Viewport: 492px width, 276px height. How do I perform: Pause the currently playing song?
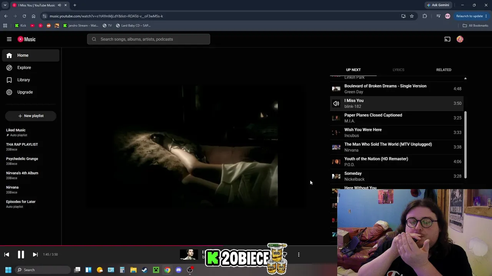[21, 255]
